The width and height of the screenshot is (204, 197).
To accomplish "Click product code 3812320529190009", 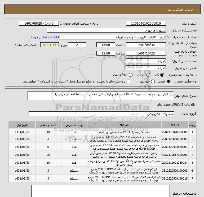I will click(175, 171).
